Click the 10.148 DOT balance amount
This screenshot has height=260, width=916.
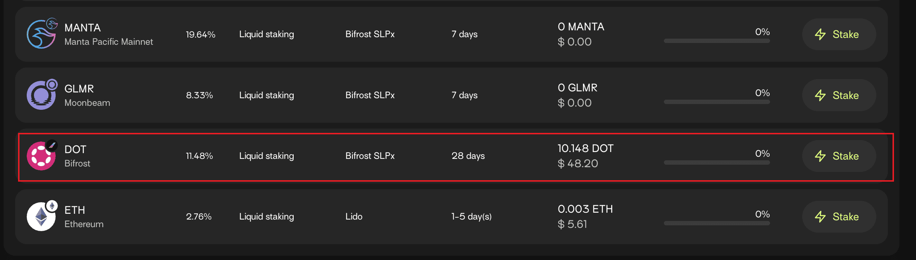point(585,148)
